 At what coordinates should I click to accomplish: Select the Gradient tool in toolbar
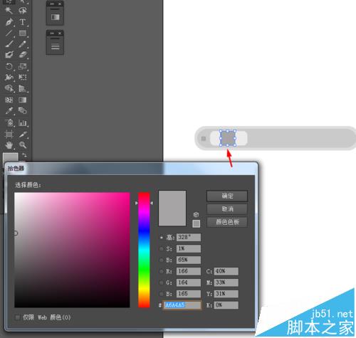(23, 100)
